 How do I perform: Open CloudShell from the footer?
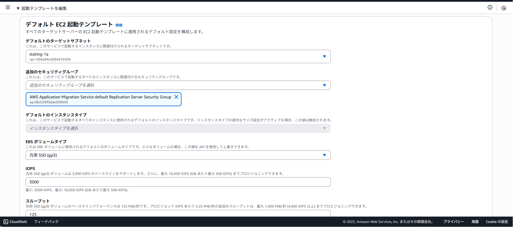click(15, 222)
